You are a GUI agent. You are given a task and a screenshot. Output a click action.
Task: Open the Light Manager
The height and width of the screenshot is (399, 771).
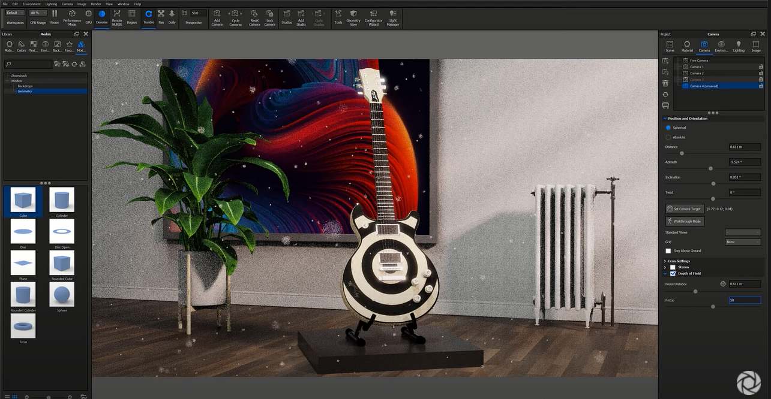392,18
